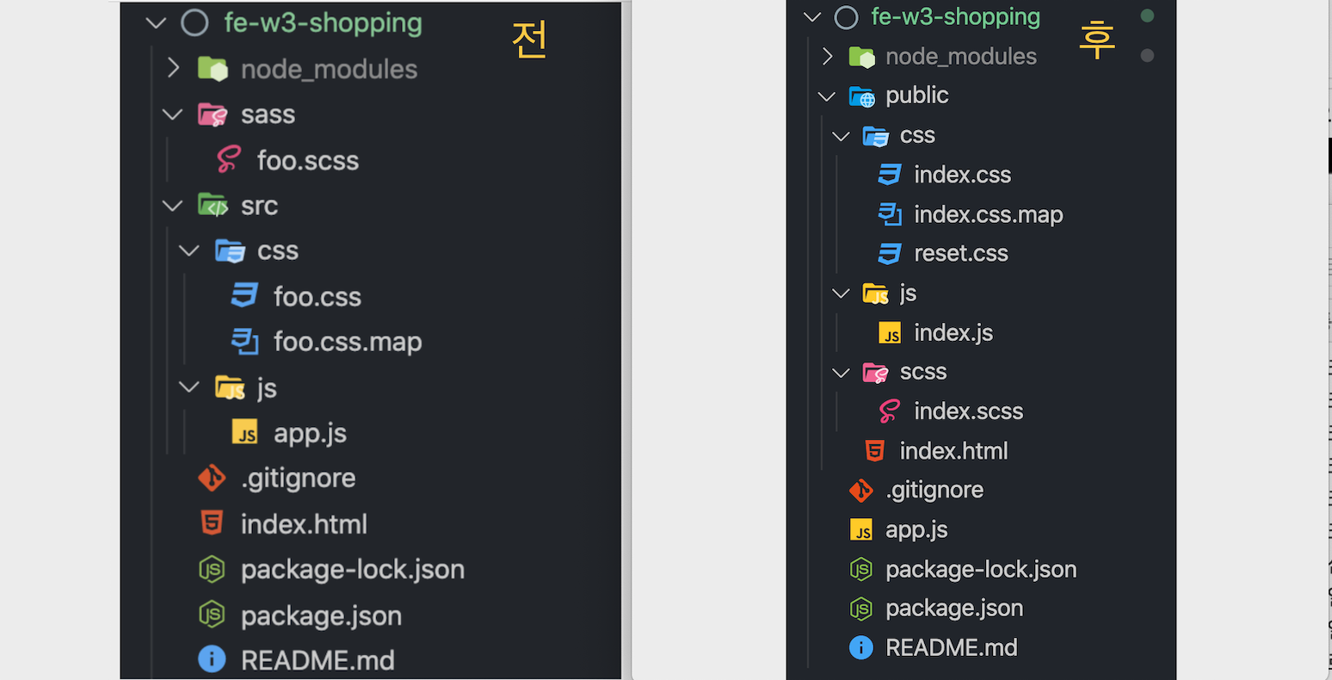This screenshot has width=1332, height=680.
Task: Open index.scss file
Action: point(968,411)
